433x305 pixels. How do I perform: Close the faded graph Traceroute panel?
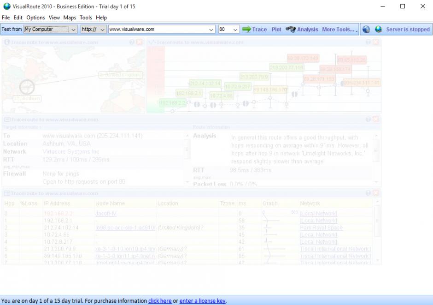pyautogui.click(x=376, y=42)
